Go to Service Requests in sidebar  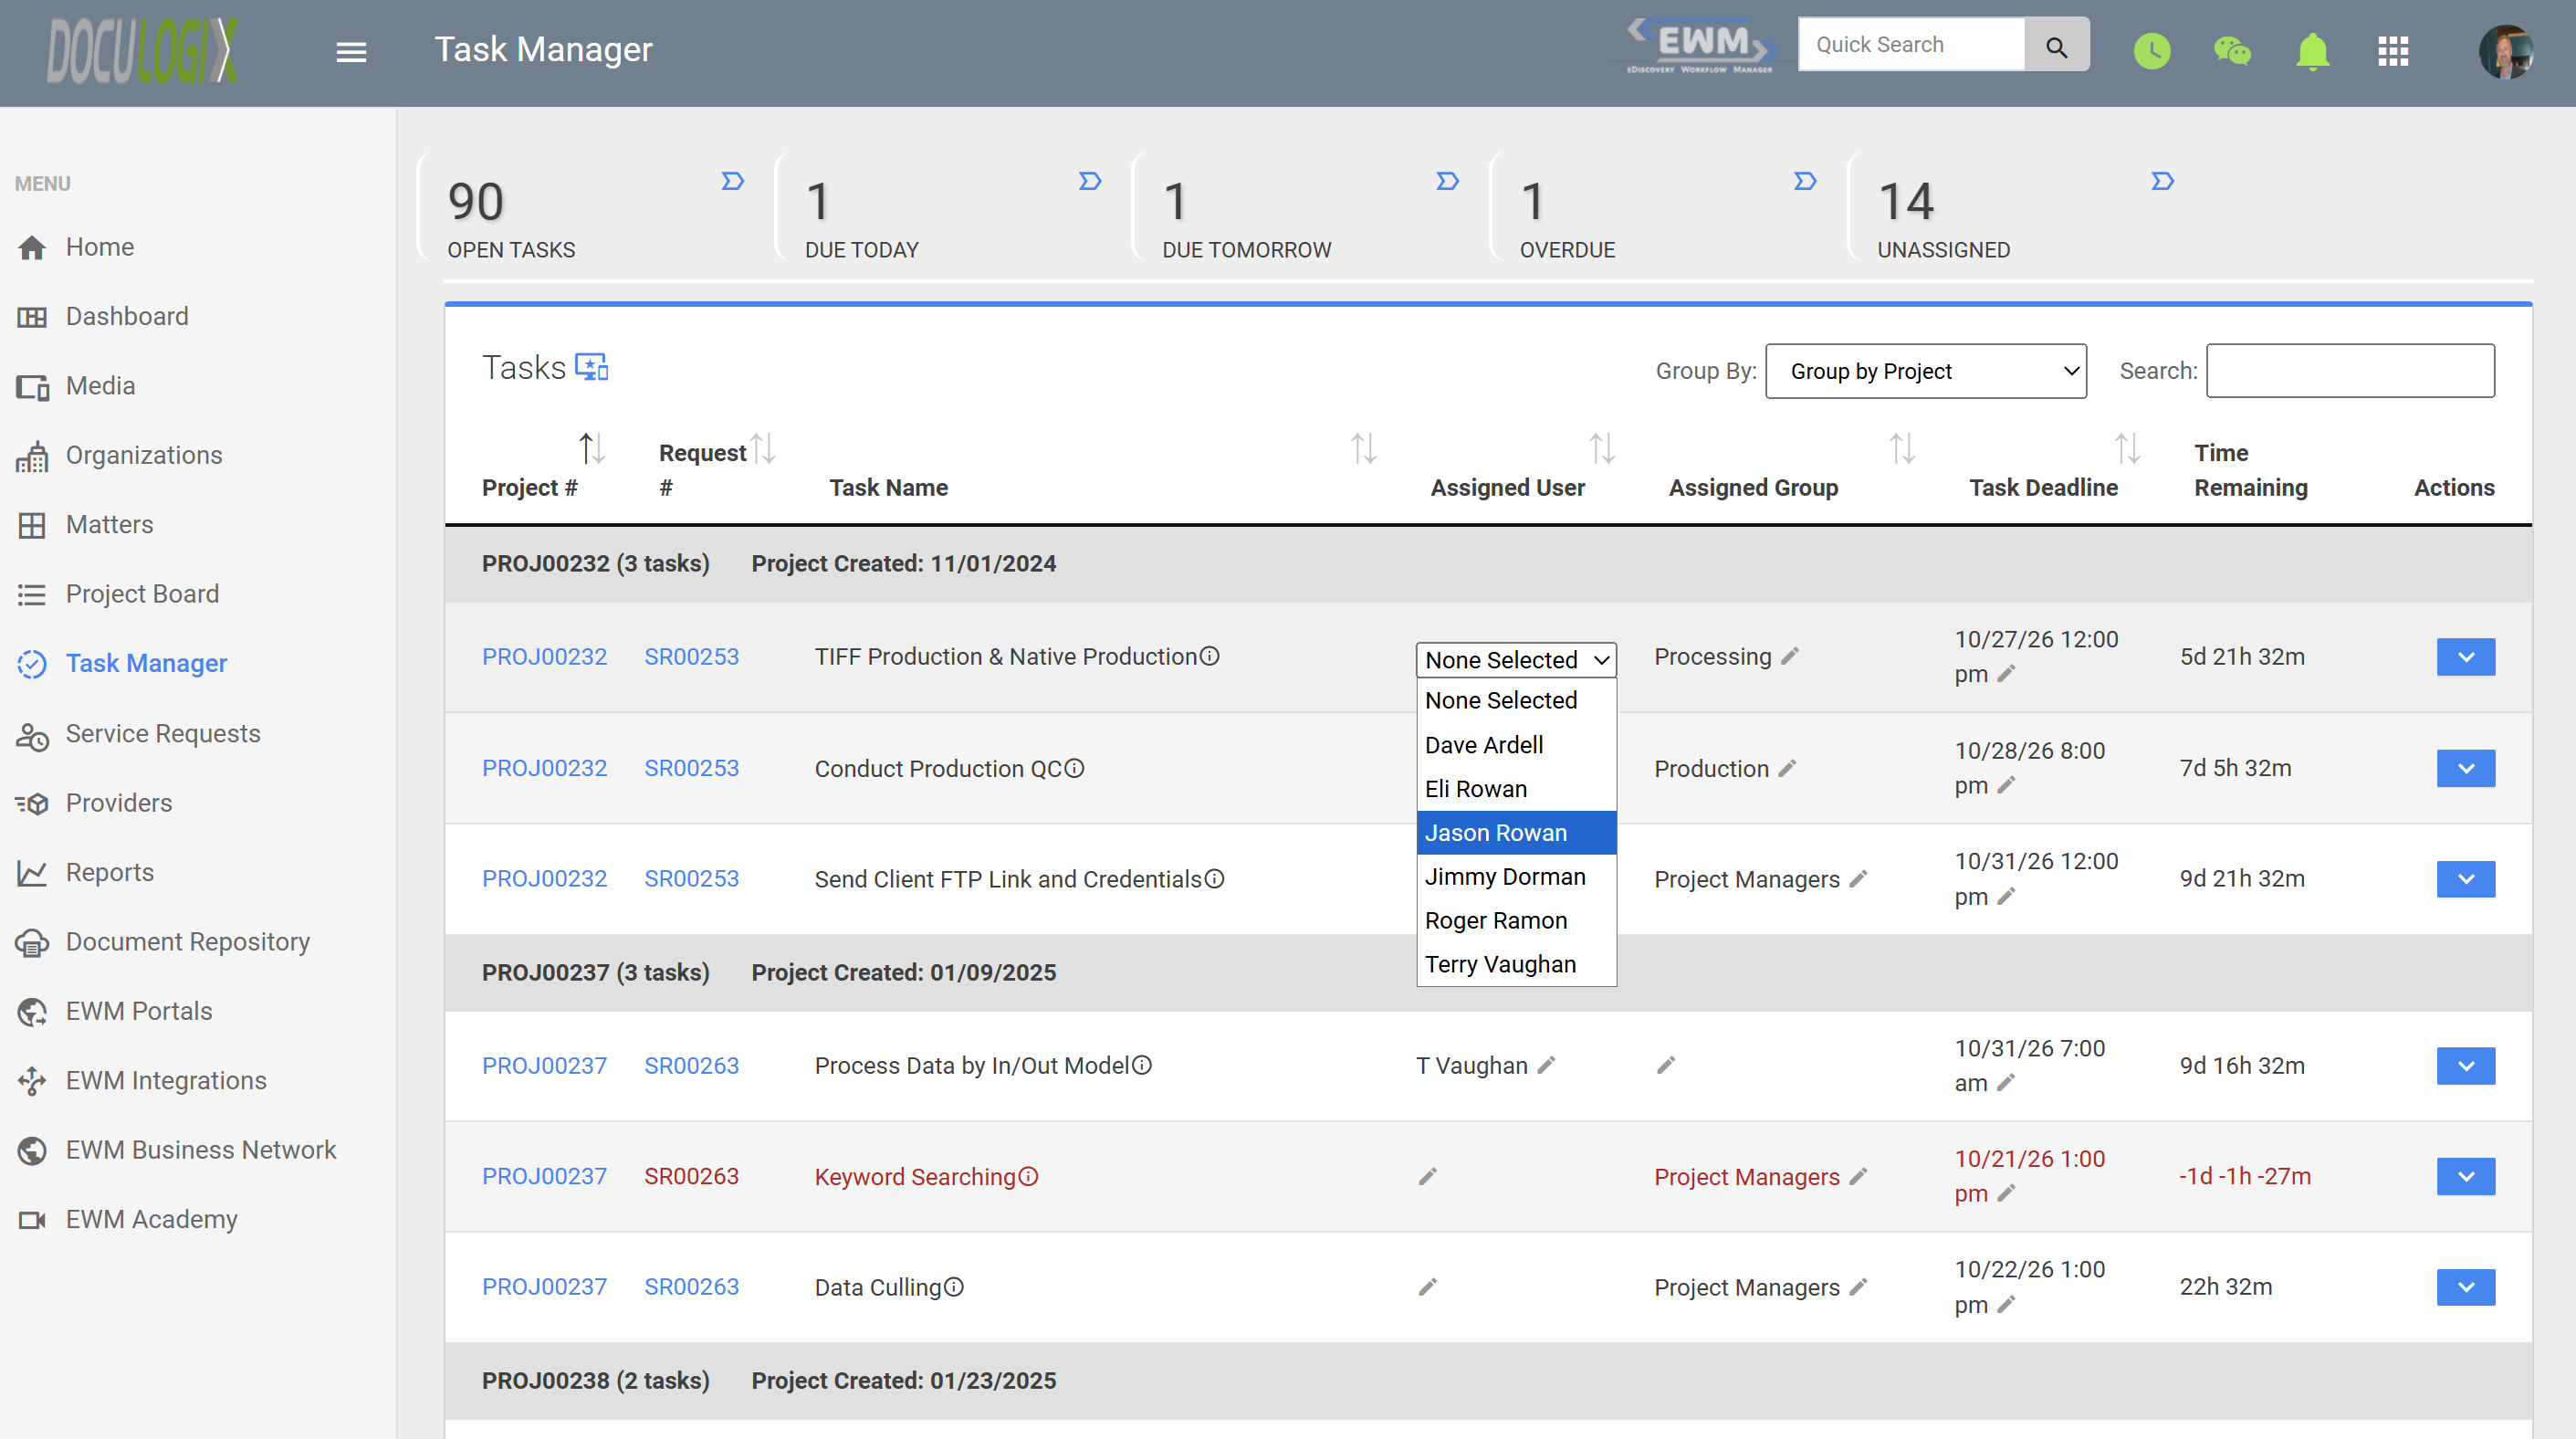point(162,734)
